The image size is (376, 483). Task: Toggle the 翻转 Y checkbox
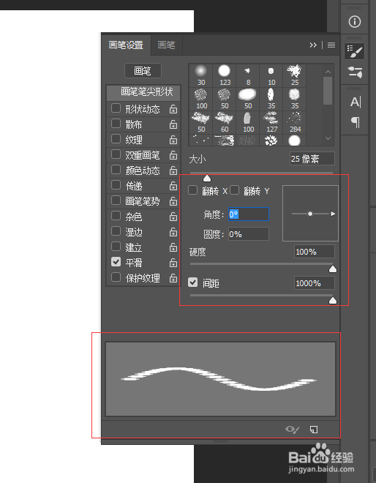coord(235,190)
